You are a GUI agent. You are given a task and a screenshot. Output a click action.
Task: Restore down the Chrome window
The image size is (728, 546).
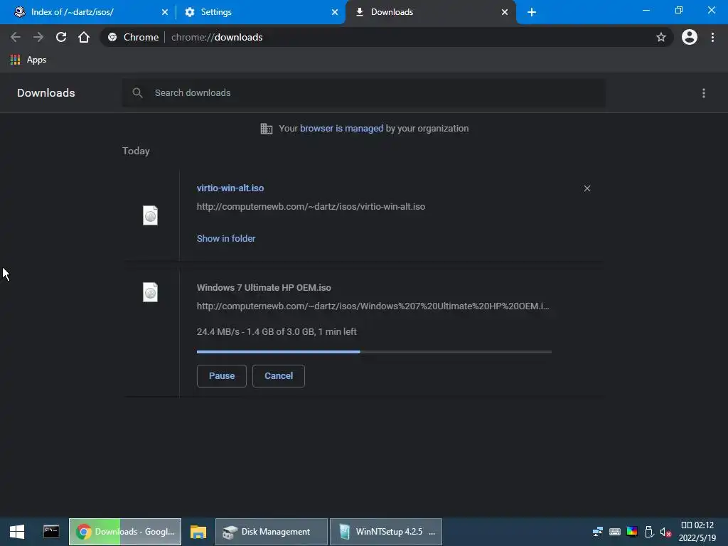[678, 10]
